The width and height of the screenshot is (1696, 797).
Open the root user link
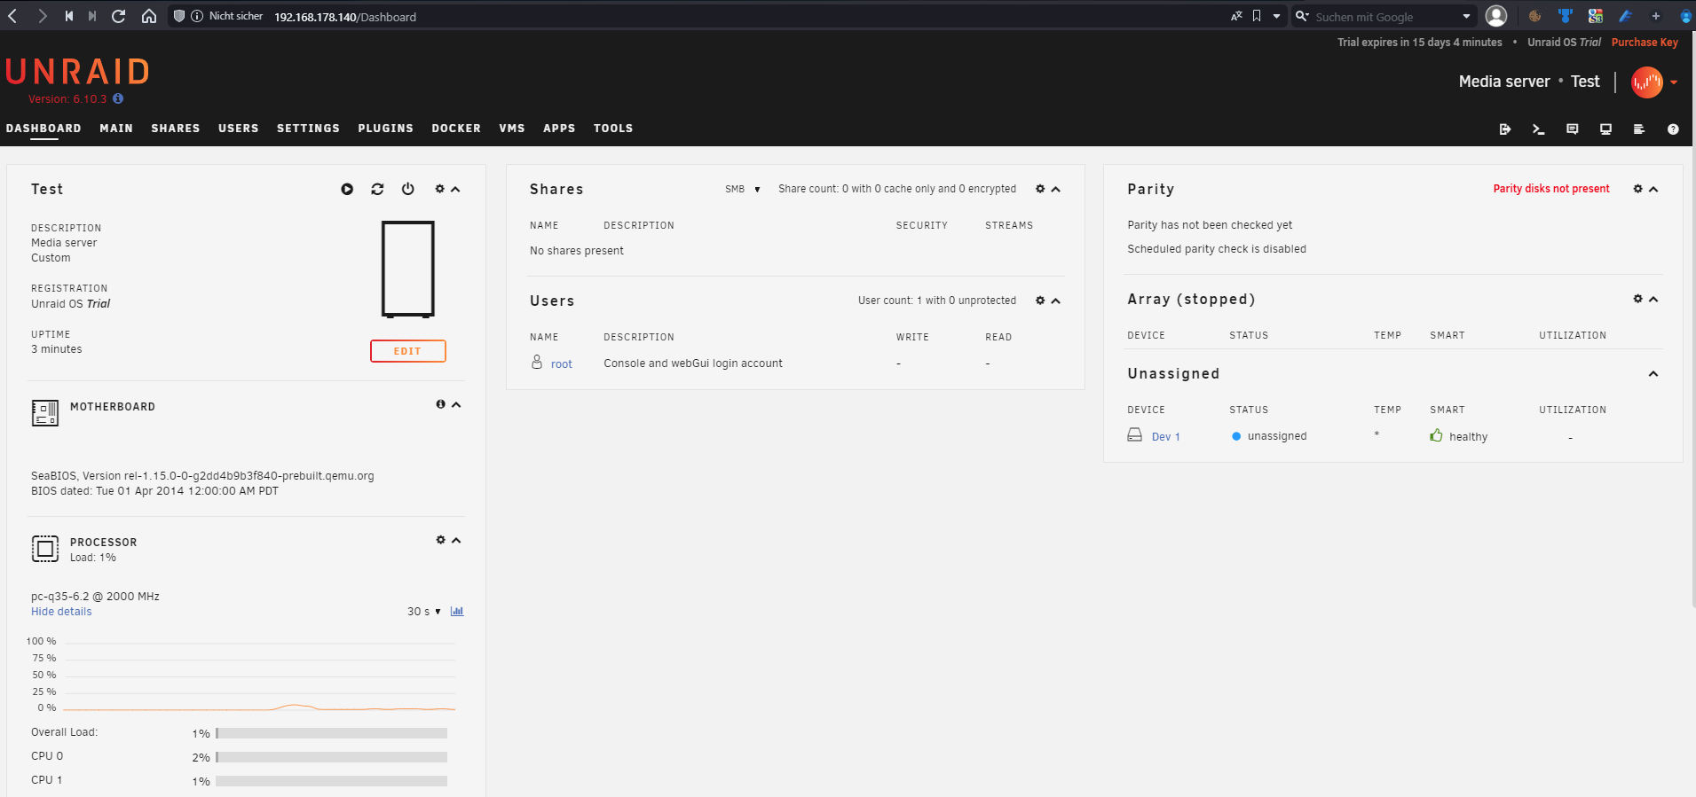tap(562, 364)
